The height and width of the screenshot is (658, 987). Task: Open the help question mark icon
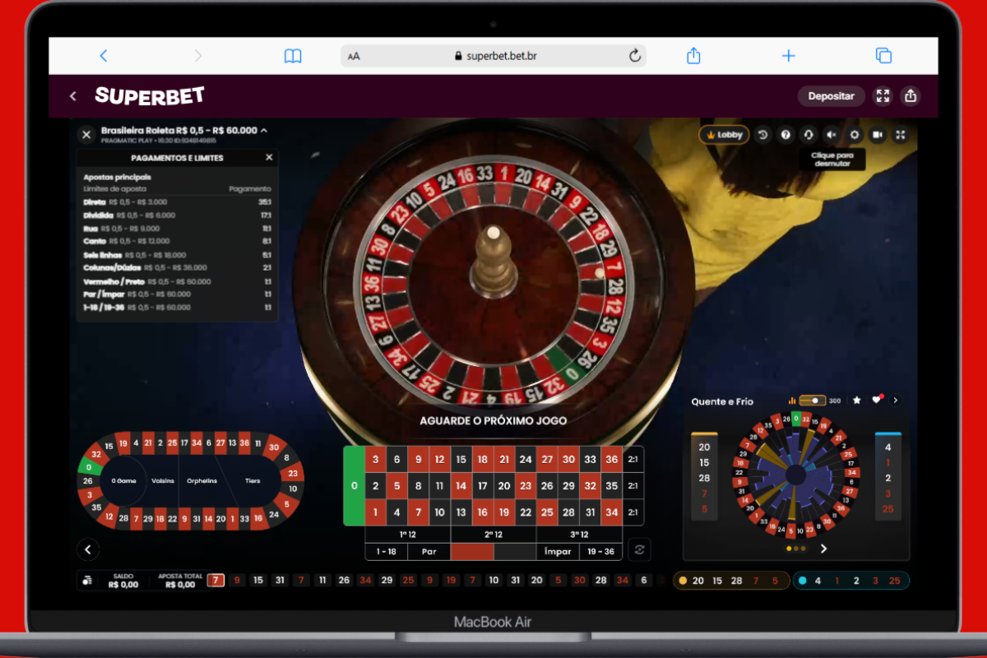pyautogui.click(x=785, y=135)
